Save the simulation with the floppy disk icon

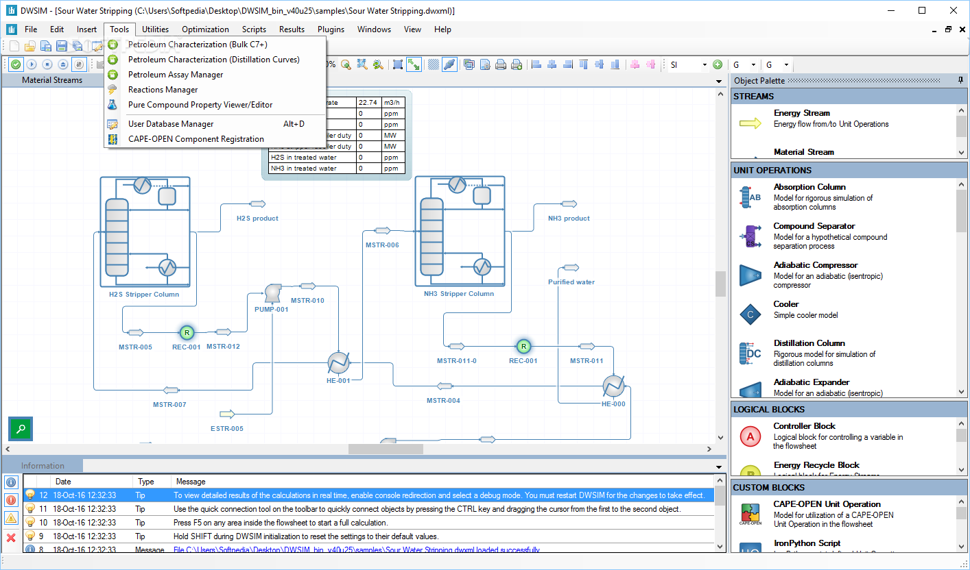coord(62,46)
